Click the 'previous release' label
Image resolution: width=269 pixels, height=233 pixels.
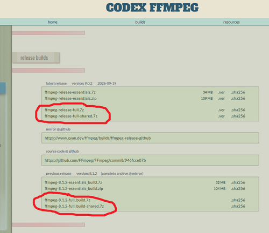(x=59, y=174)
